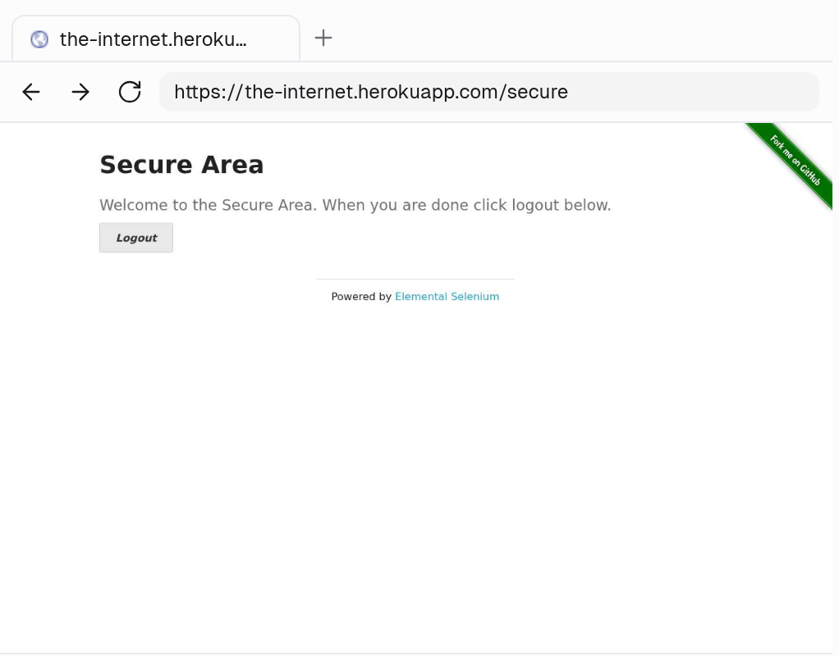The image size is (839, 656).
Task: Open a new tab with the plus icon
Action: click(x=323, y=38)
